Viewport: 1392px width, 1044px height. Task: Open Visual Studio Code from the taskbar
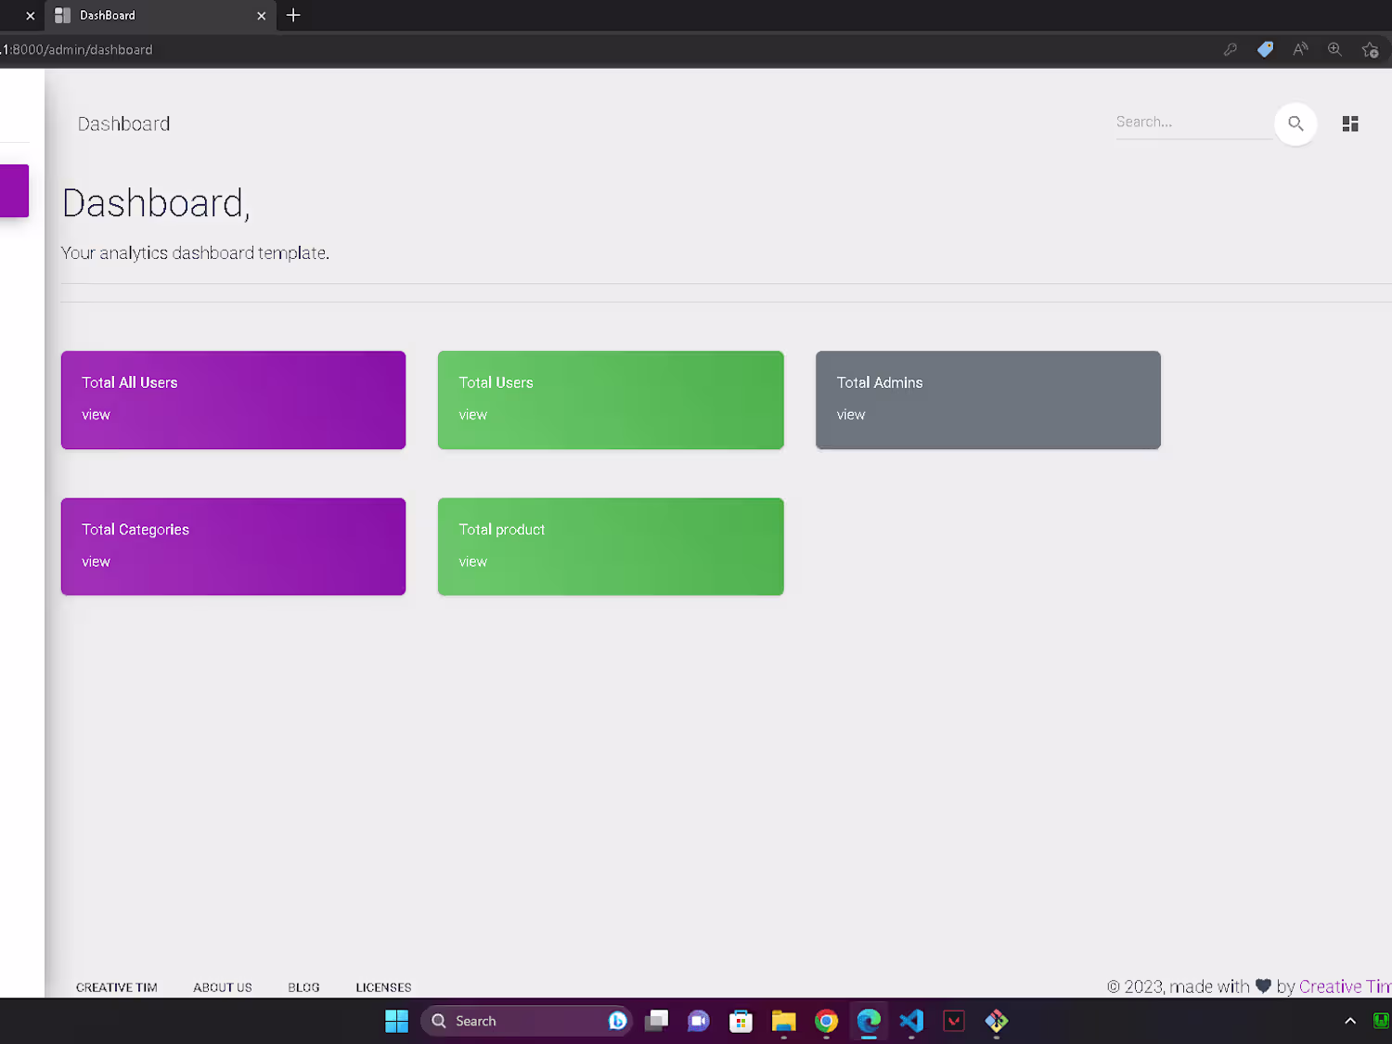point(911,1021)
